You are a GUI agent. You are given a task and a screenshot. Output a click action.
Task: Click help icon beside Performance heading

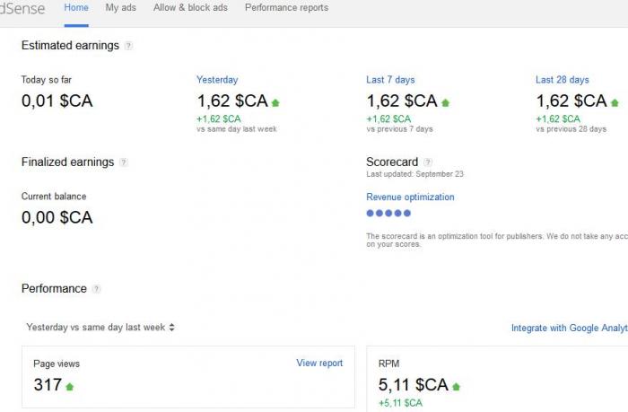click(x=96, y=288)
